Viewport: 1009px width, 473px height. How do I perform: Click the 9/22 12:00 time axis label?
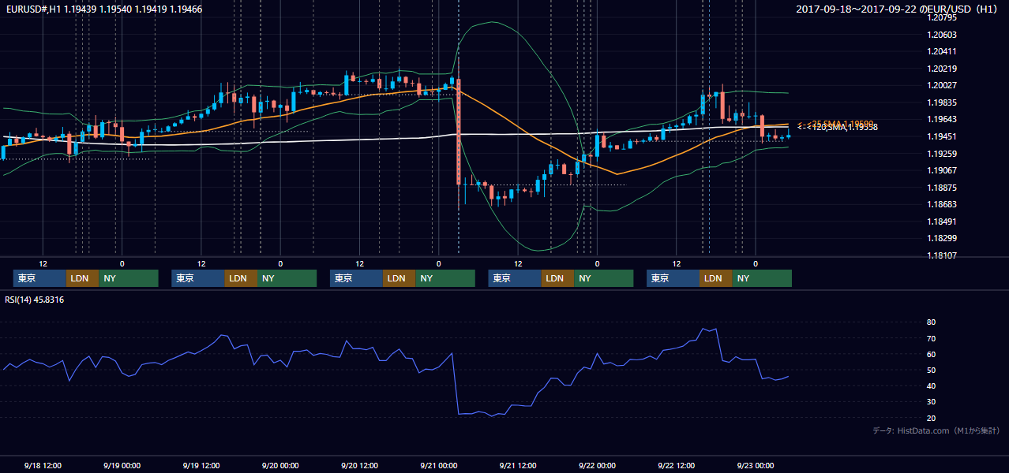click(x=676, y=465)
